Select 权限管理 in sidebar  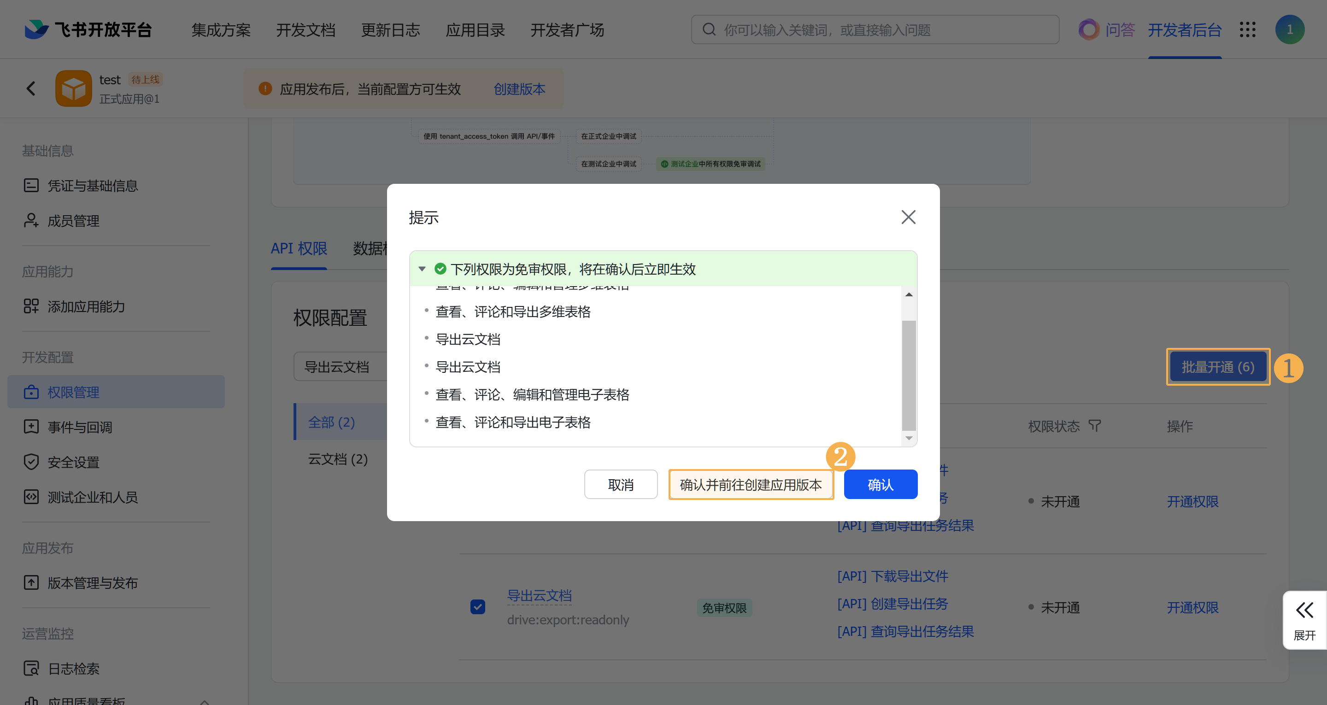click(x=116, y=392)
